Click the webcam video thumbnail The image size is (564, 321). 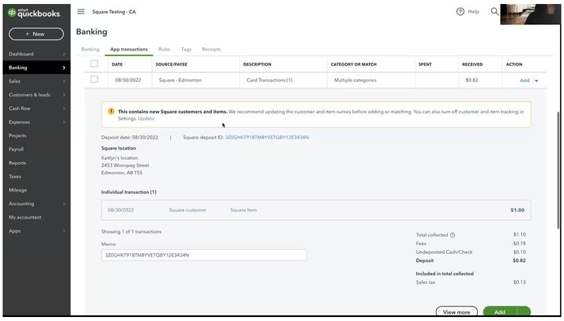coord(530,14)
